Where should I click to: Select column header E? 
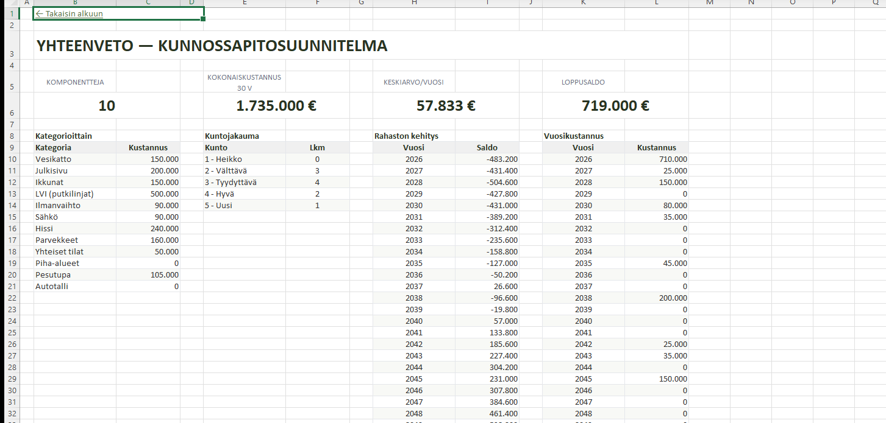pos(245,3)
